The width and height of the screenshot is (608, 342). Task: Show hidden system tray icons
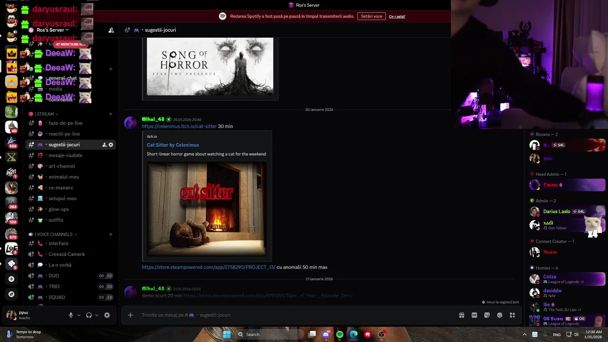(524, 334)
